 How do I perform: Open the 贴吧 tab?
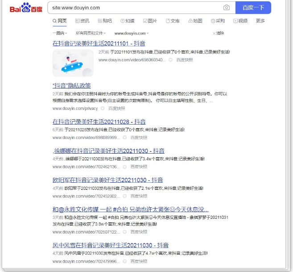105,21
